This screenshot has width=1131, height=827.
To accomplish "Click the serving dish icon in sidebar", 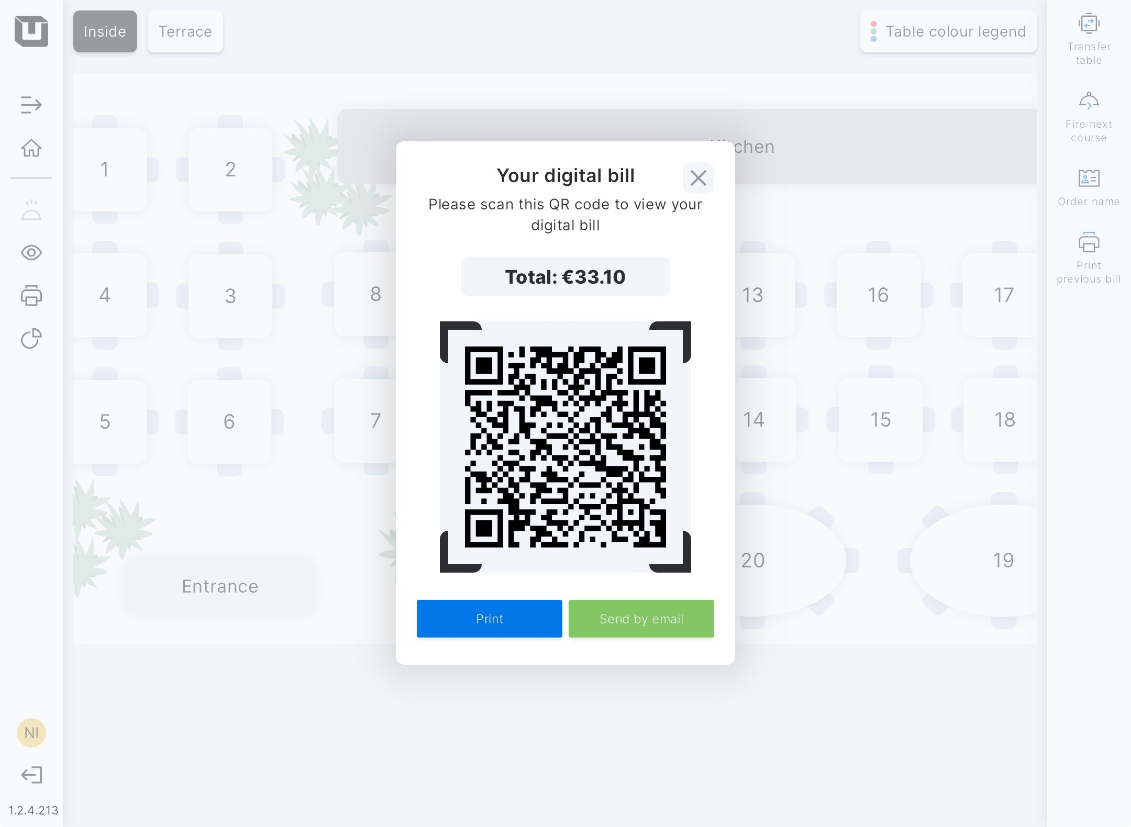I will 31,210.
